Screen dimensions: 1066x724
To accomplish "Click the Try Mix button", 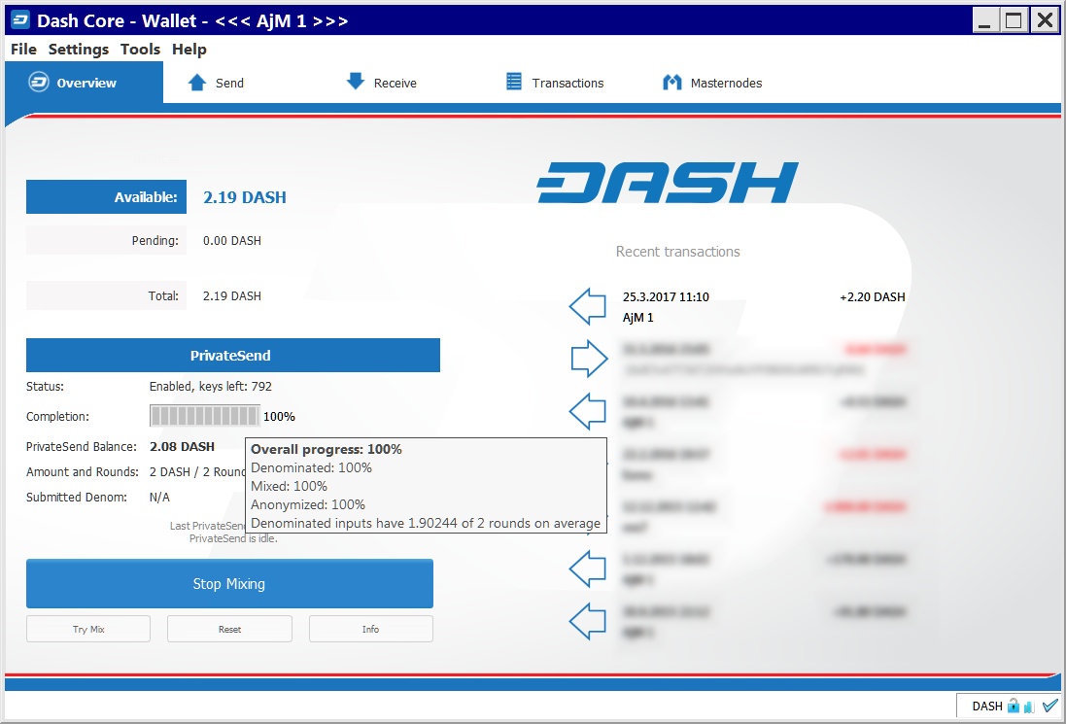I will [88, 629].
